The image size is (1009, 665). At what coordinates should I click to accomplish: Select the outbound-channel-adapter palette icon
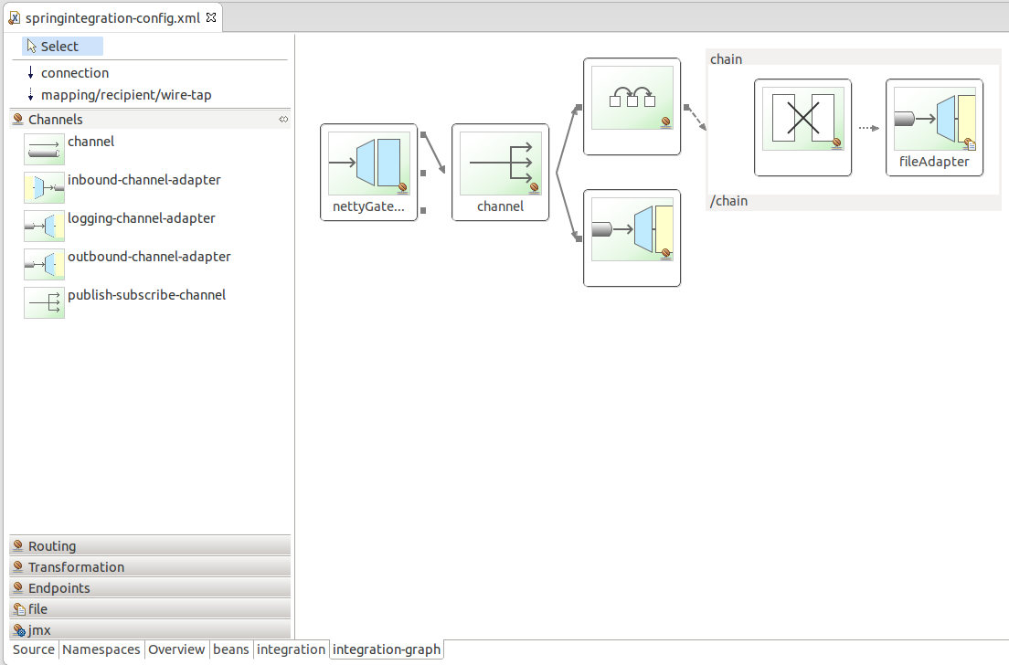pyautogui.click(x=45, y=264)
